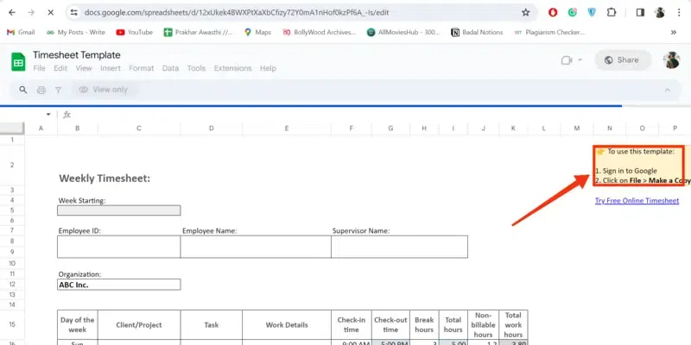Open the YouTube bookmark
Image resolution: width=691 pixels, height=345 pixels.
[135, 32]
